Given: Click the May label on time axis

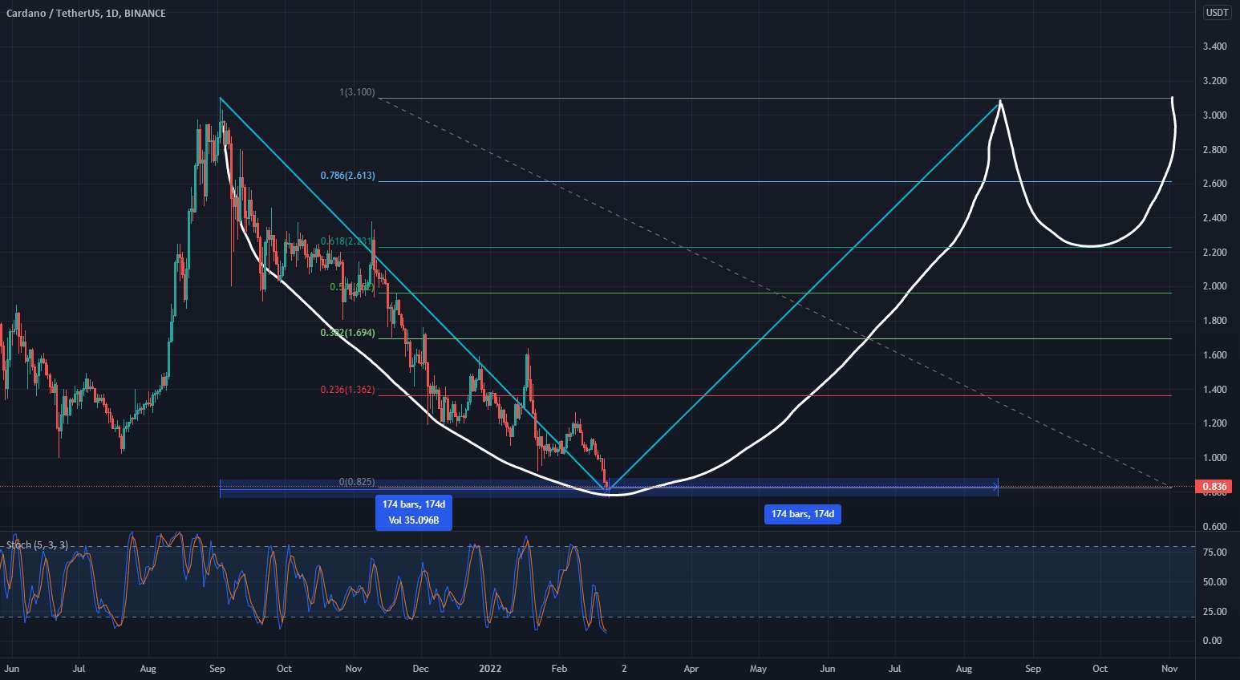Looking at the screenshot, I should pos(758,669).
